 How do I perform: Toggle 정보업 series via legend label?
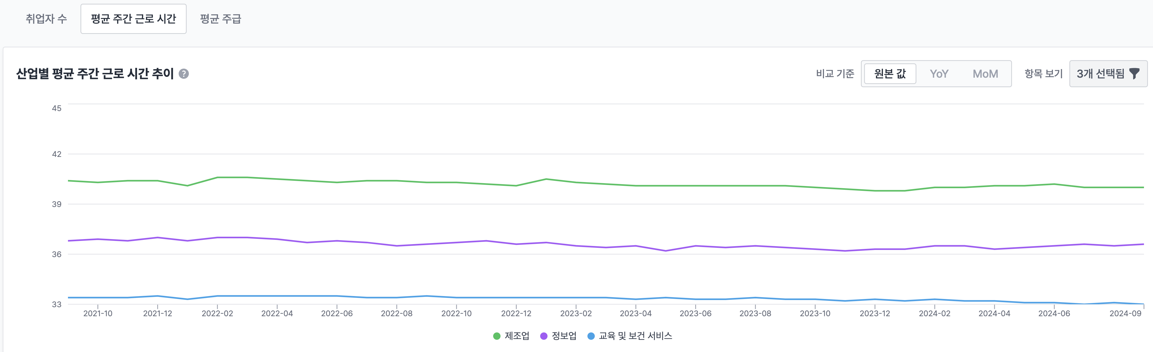[564, 336]
